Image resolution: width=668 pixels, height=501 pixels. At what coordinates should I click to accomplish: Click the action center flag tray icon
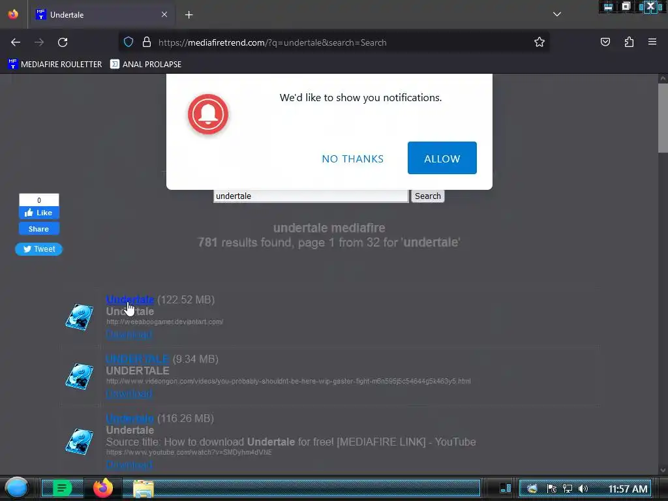click(552, 489)
